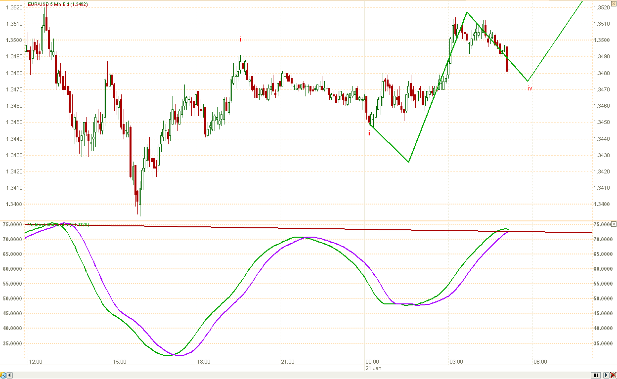Click the 06:00 time axis label
This screenshot has height=379, width=617.
[x=540, y=362]
